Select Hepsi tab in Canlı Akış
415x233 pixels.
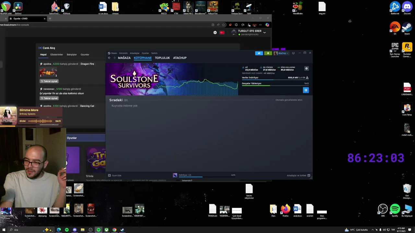(43, 55)
